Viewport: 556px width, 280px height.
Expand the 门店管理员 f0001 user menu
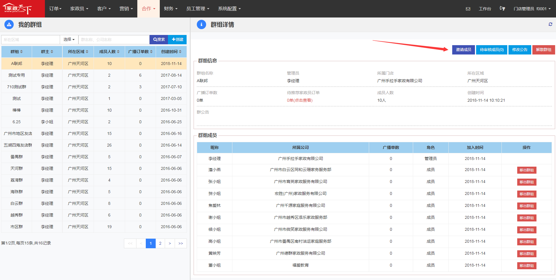point(532,9)
